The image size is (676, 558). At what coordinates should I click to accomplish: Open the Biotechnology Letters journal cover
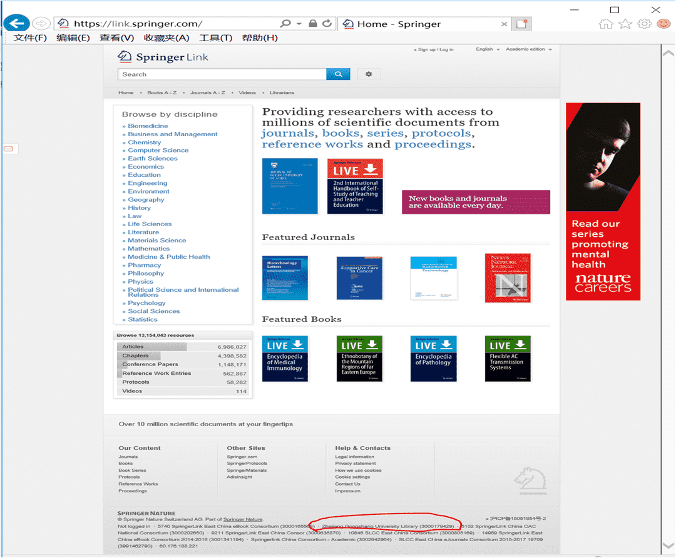pos(285,278)
